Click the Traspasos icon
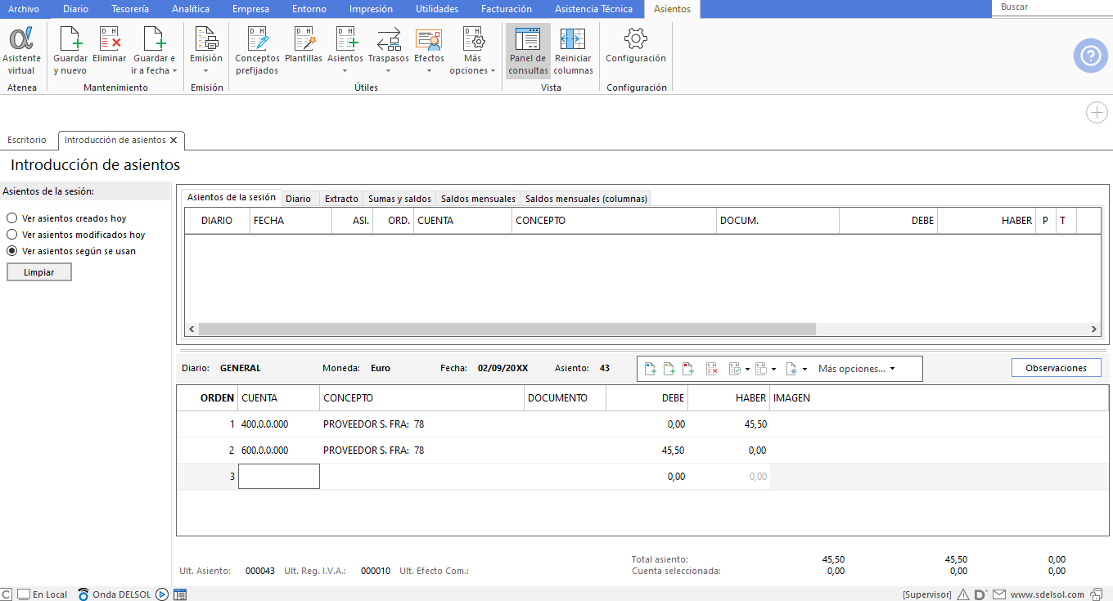The image size is (1113, 601). pos(388,38)
